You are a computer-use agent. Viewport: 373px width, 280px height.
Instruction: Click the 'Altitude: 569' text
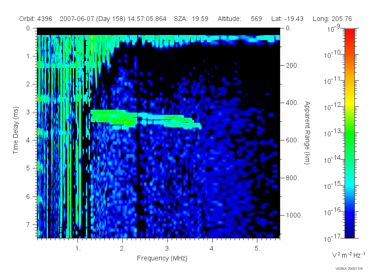(240, 19)
